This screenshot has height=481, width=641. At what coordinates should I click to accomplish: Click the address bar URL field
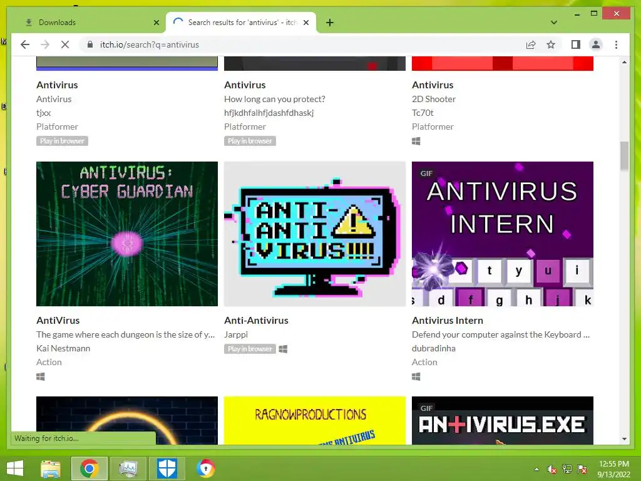(x=302, y=44)
